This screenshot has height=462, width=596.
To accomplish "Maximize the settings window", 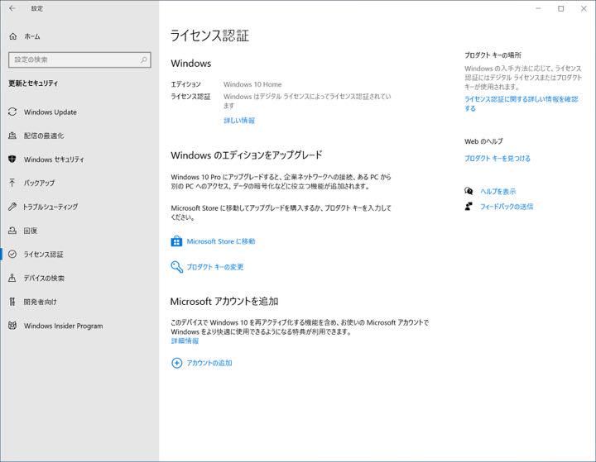I will [x=561, y=8].
